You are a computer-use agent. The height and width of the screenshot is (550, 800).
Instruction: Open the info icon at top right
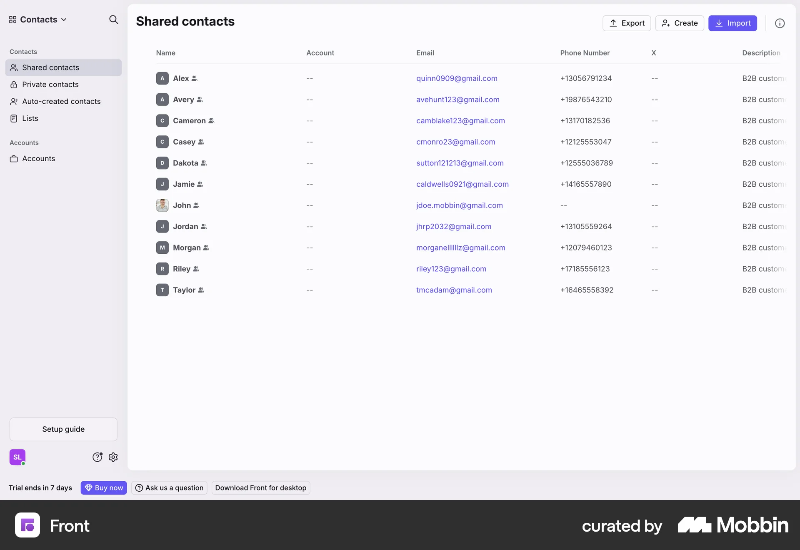click(780, 23)
